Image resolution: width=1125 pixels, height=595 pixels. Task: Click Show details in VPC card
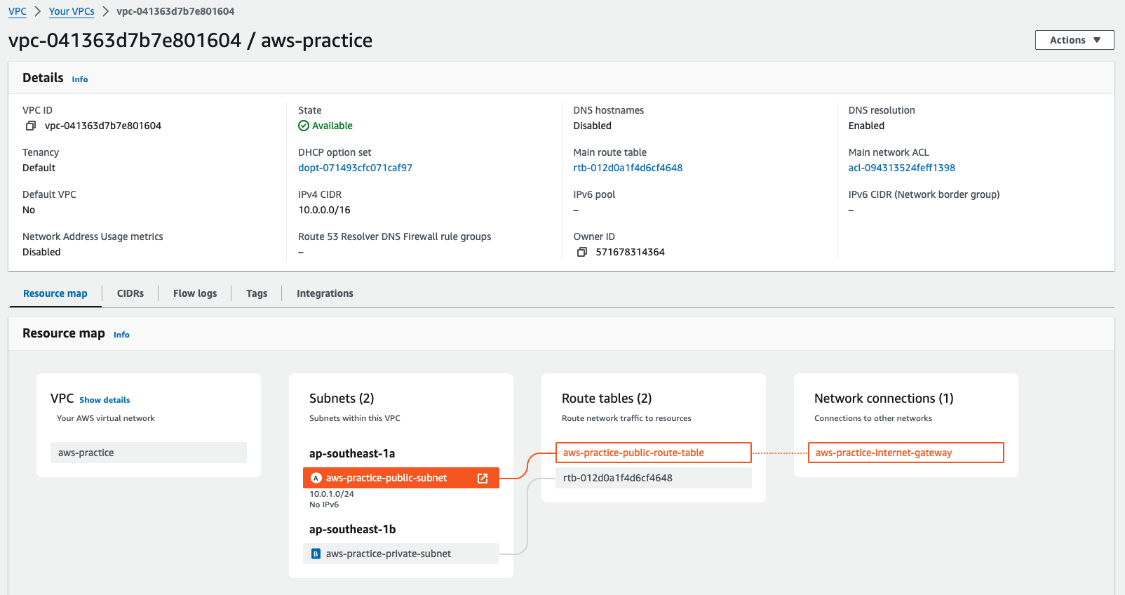(105, 400)
